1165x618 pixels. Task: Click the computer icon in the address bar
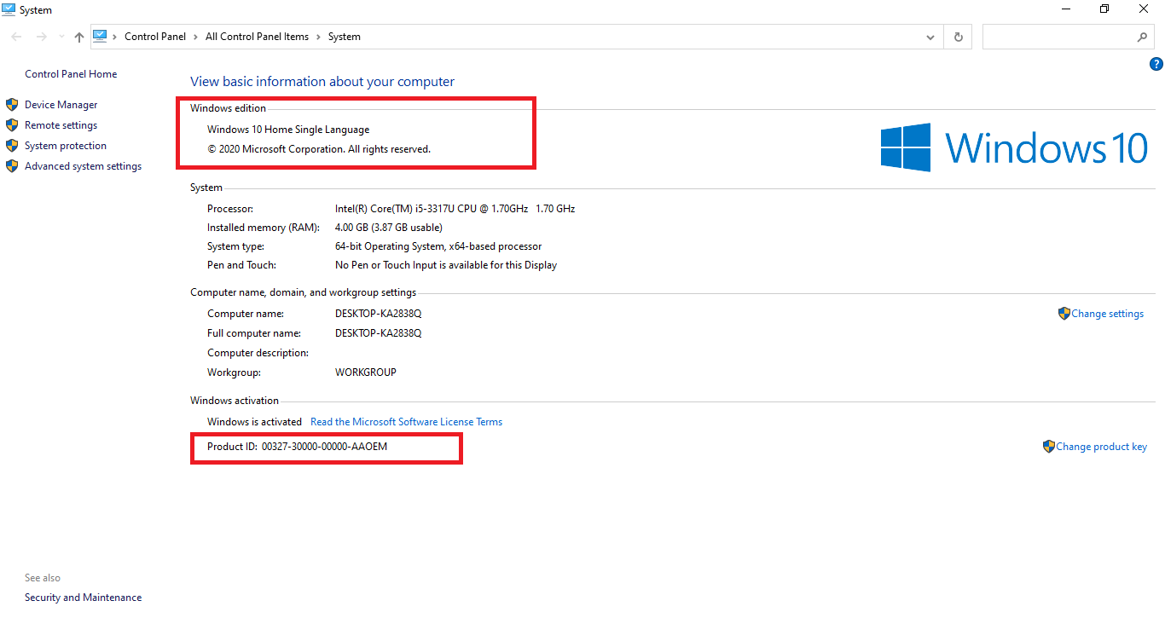[x=100, y=36]
